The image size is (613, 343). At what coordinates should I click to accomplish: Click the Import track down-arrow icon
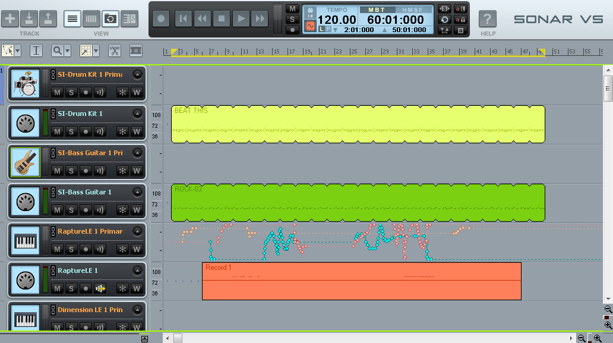[x=29, y=19]
